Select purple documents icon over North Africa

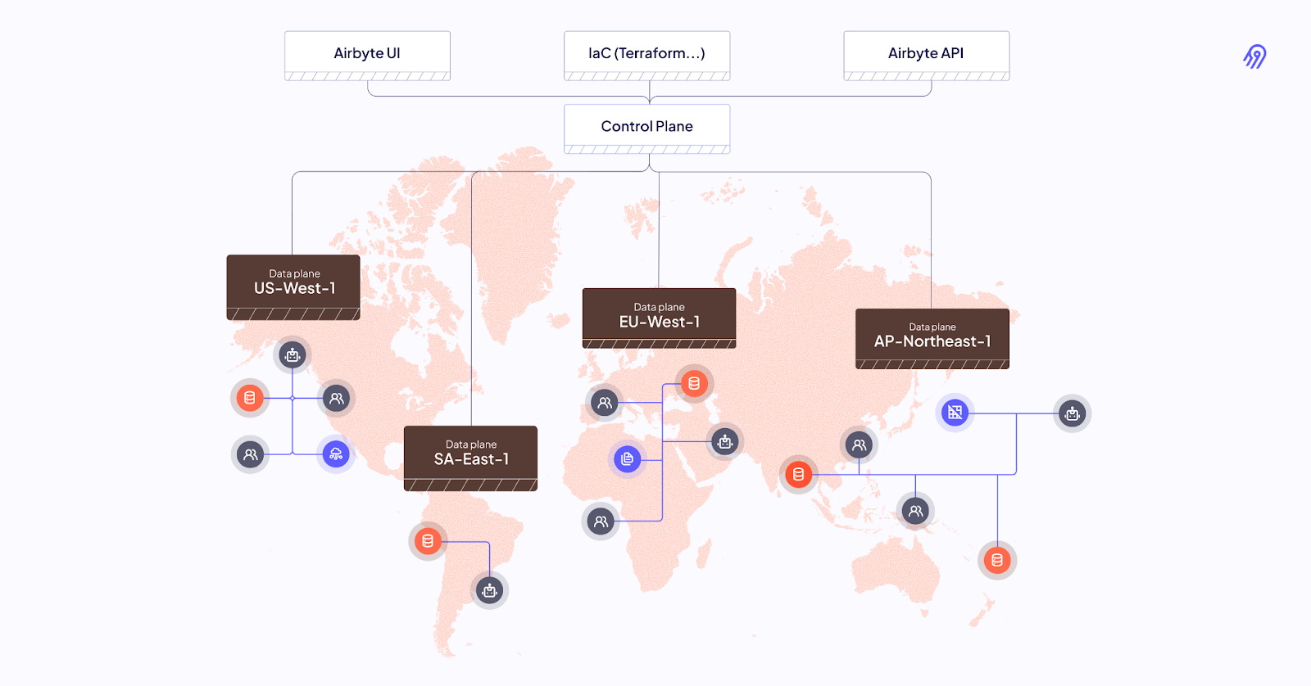(628, 459)
